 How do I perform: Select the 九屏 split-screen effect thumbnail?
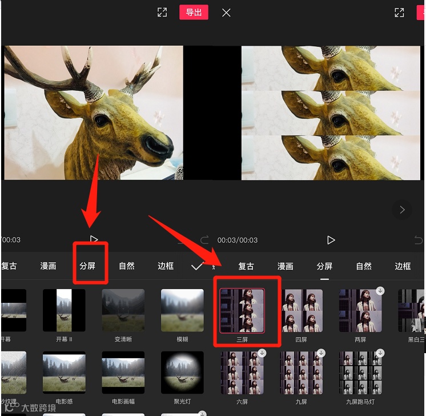pos(302,373)
